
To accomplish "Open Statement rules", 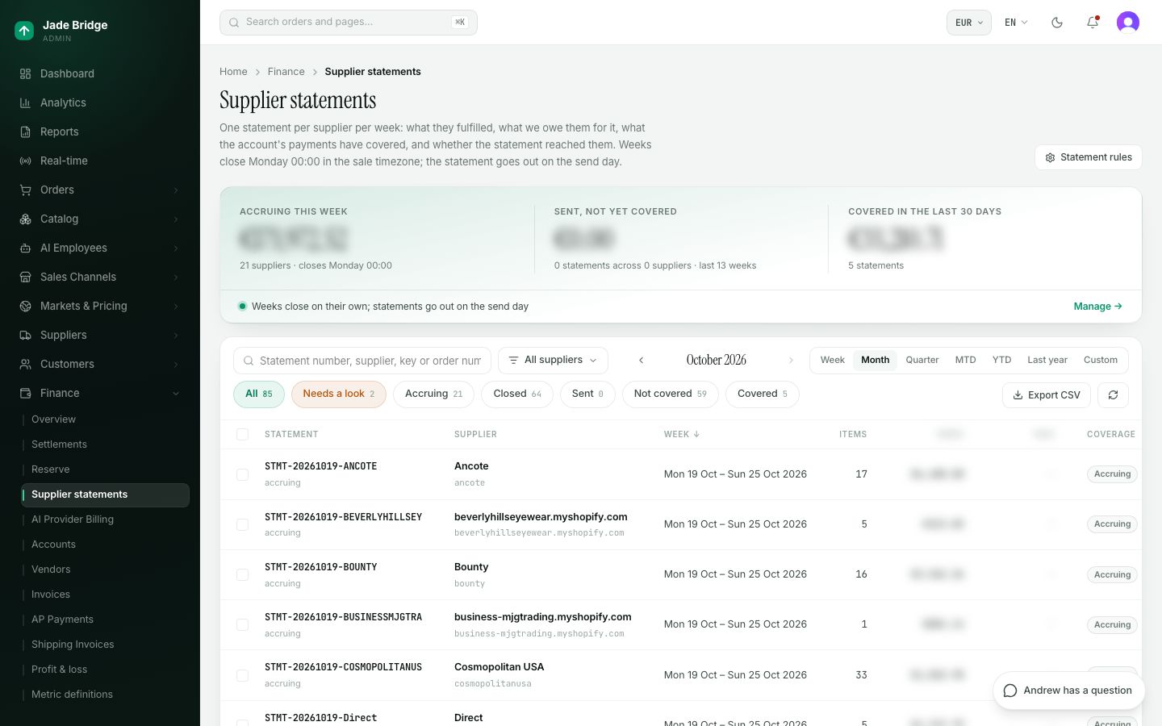I will 1089,157.
